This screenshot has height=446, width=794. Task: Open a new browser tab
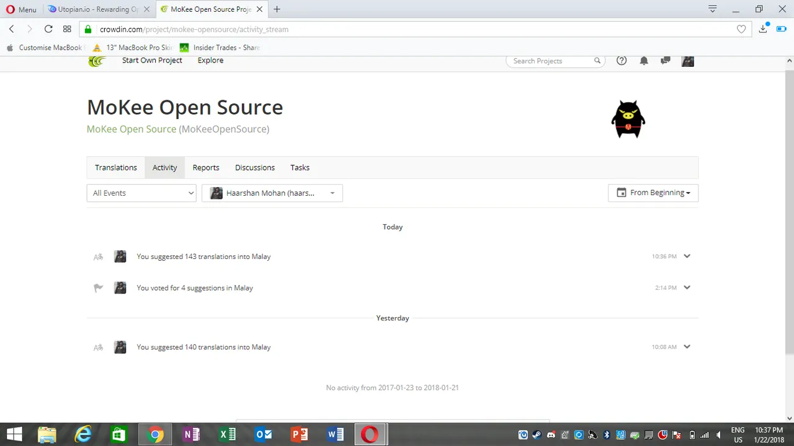click(277, 9)
